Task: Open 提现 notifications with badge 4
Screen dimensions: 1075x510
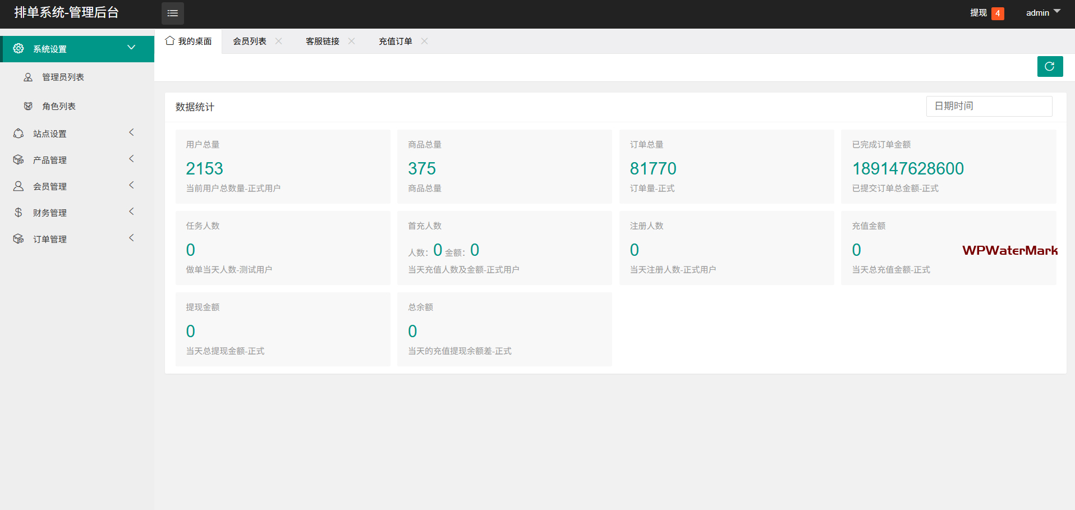Action: [x=986, y=13]
